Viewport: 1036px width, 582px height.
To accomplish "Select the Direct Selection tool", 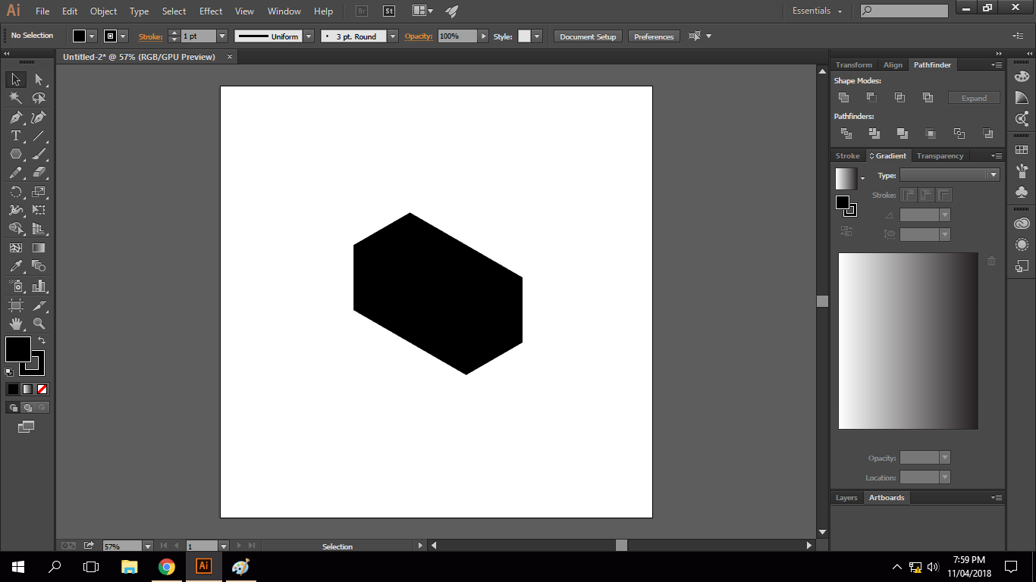I will tap(39, 80).
